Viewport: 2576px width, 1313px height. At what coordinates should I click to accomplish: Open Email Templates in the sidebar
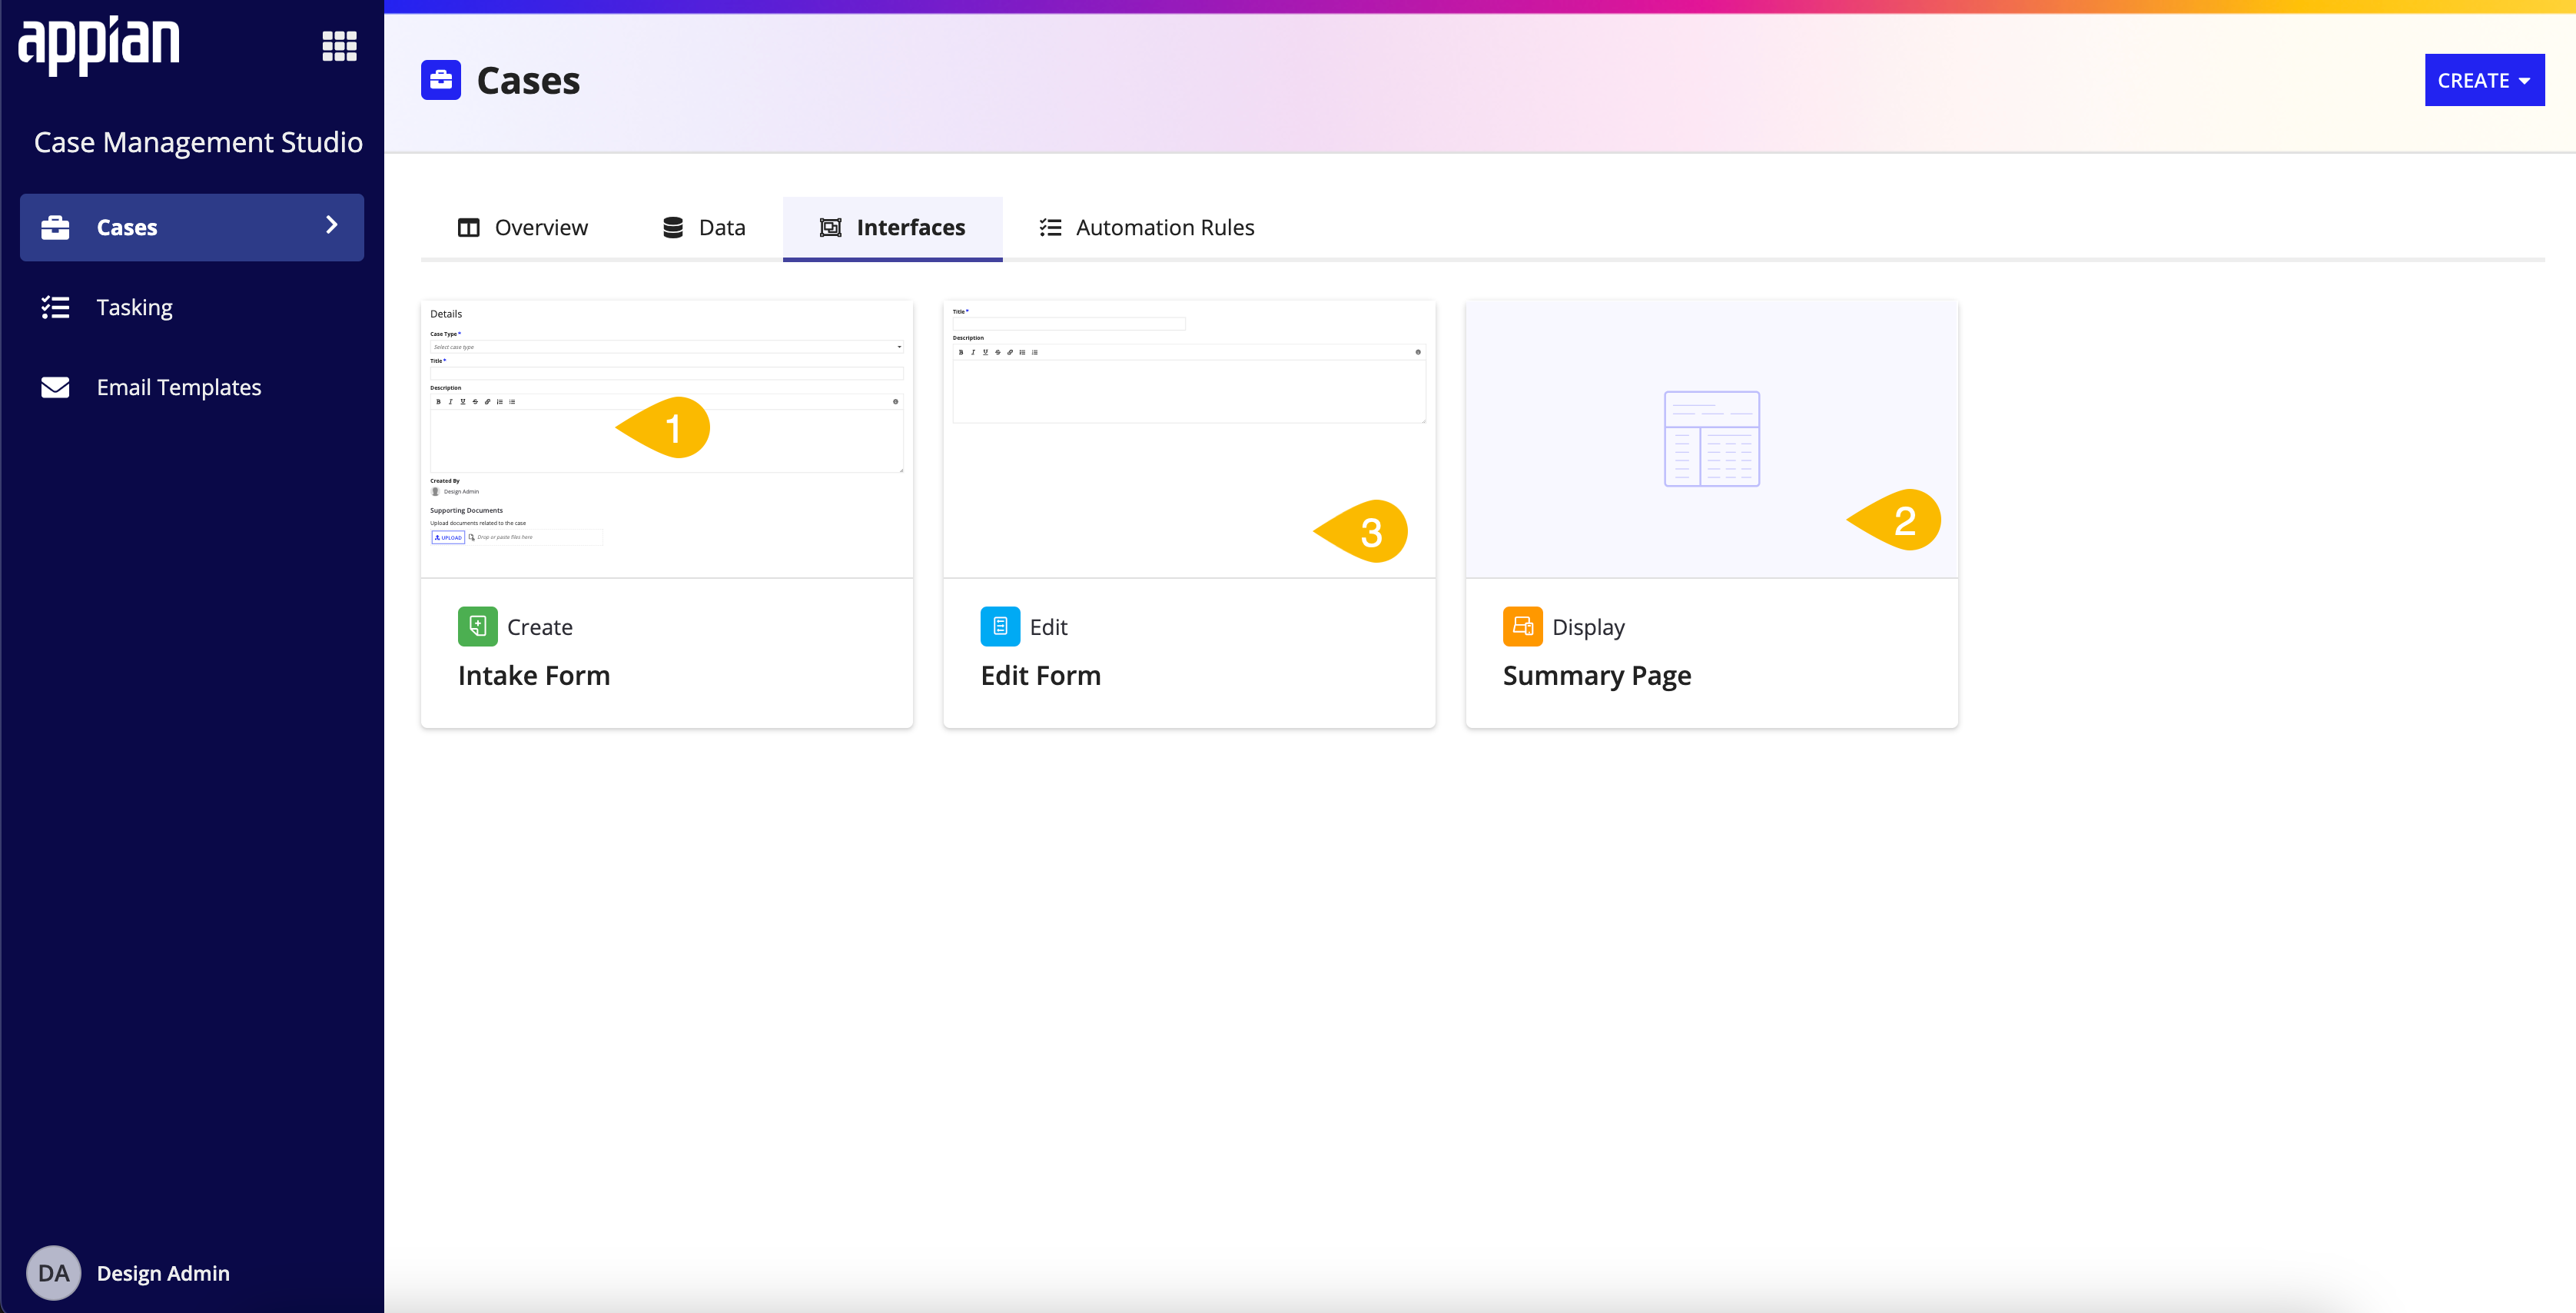tap(192, 387)
